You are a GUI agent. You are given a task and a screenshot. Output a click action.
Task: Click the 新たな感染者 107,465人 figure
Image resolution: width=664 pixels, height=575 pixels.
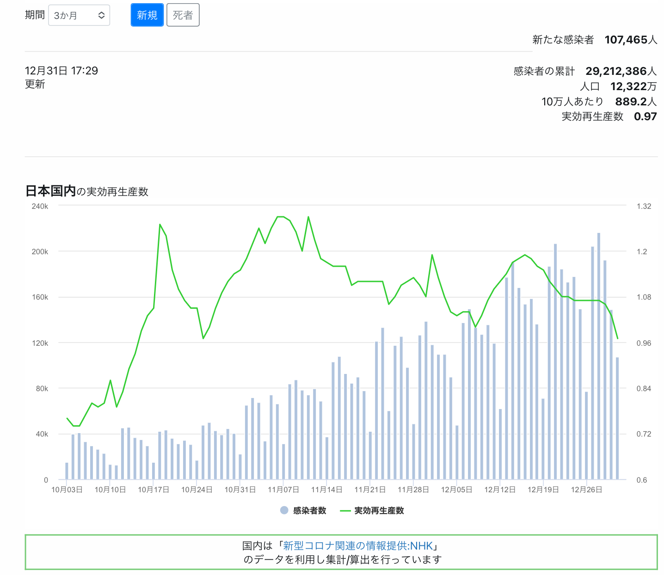pyautogui.click(x=631, y=40)
